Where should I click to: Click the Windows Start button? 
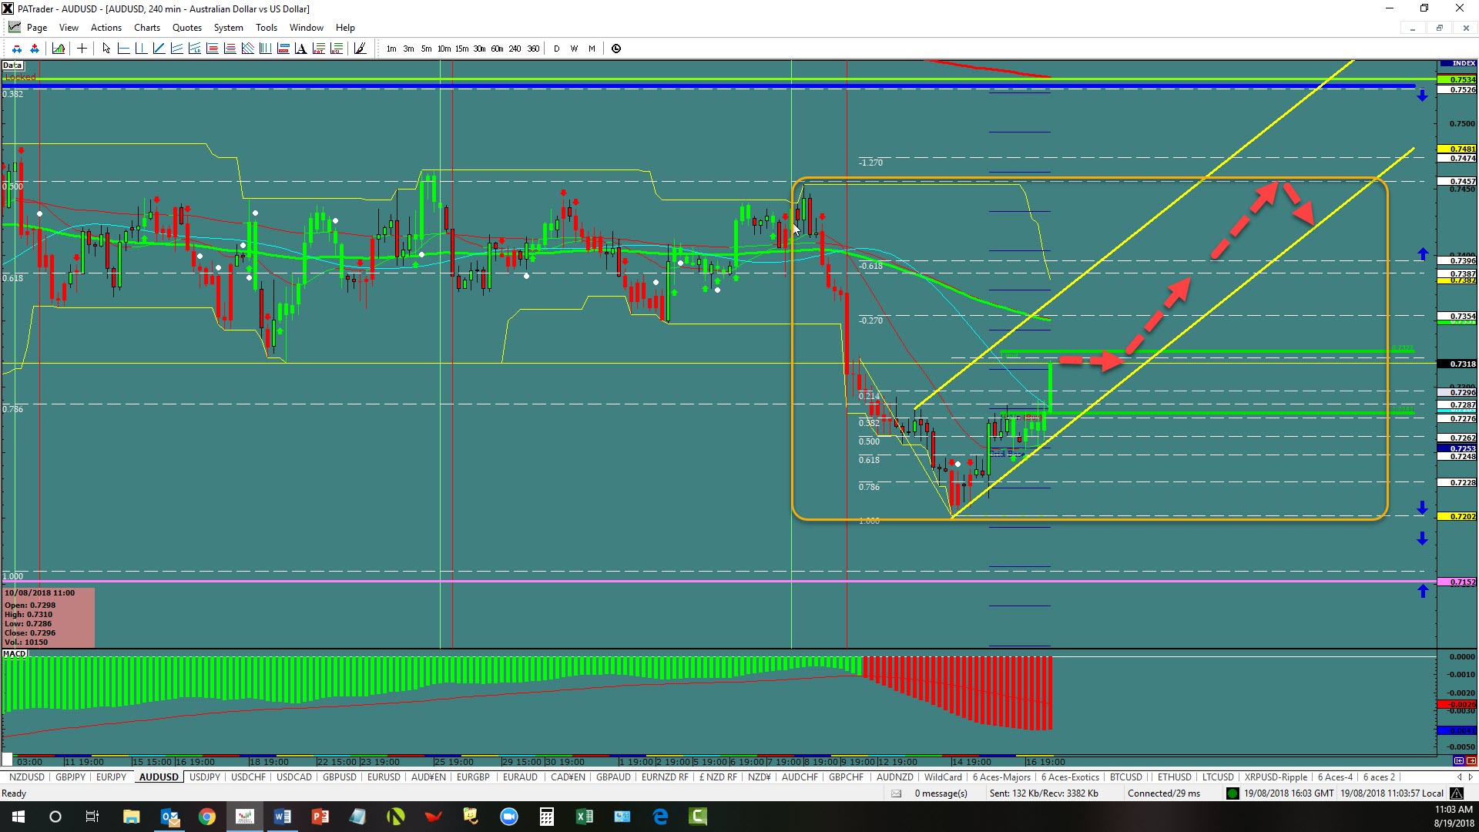(x=18, y=817)
